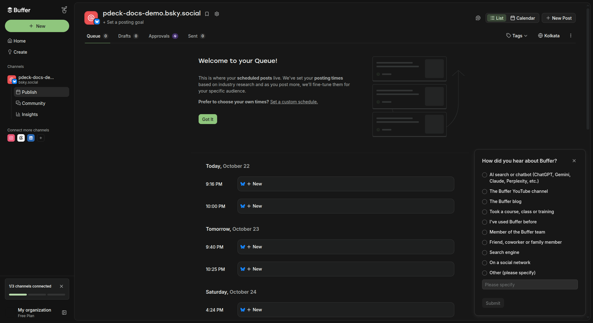
Task: Click the plus icon to add more channels
Action: (41, 138)
